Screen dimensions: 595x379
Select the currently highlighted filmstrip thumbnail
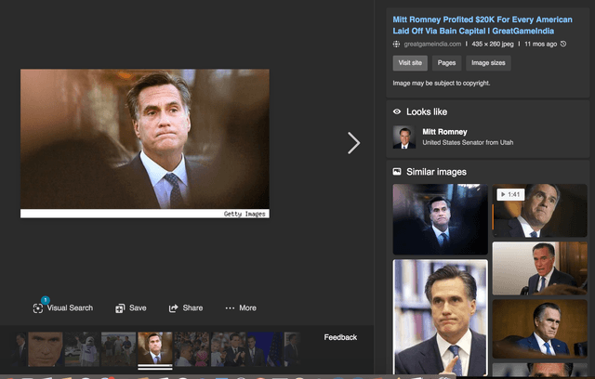click(155, 349)
